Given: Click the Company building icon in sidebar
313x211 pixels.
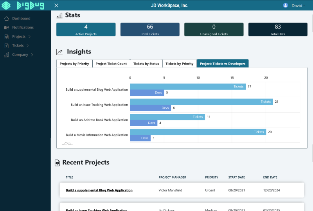Looking at the screenshot, I should coord(7,55).
